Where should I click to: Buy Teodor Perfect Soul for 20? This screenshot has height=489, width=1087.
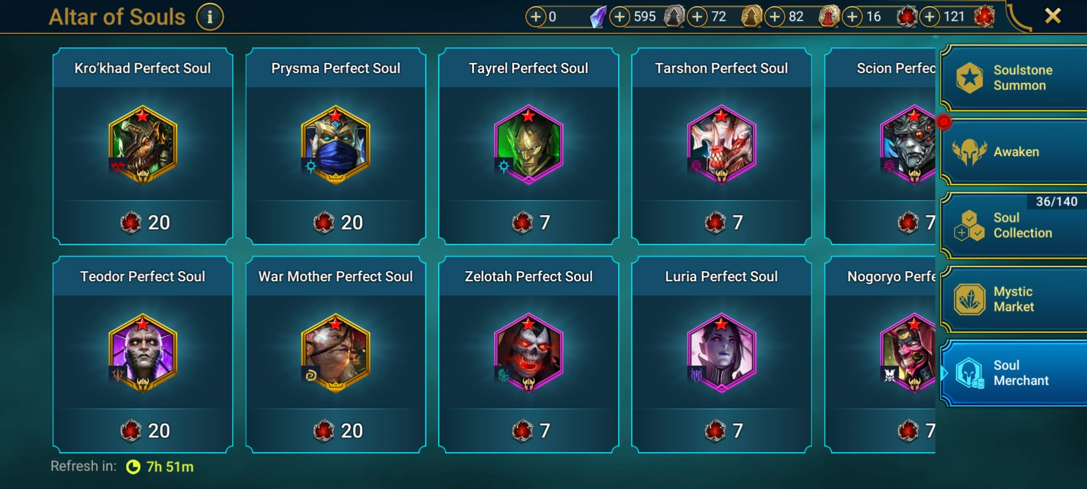tap(143, 431)
